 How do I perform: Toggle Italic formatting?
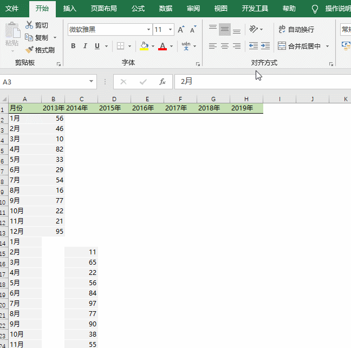85,46
